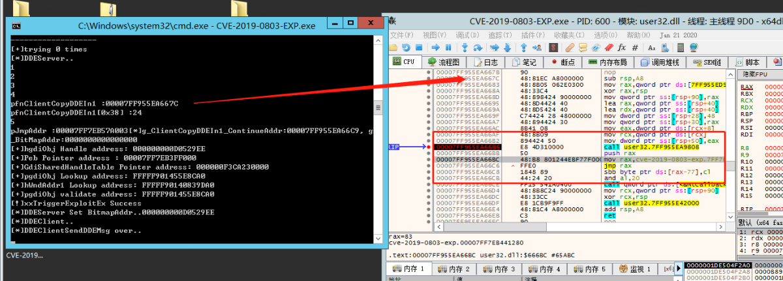Click the globe icon in x64dbg toolbar
Viewport: 783px width, 281px height.
coord(694,47)
